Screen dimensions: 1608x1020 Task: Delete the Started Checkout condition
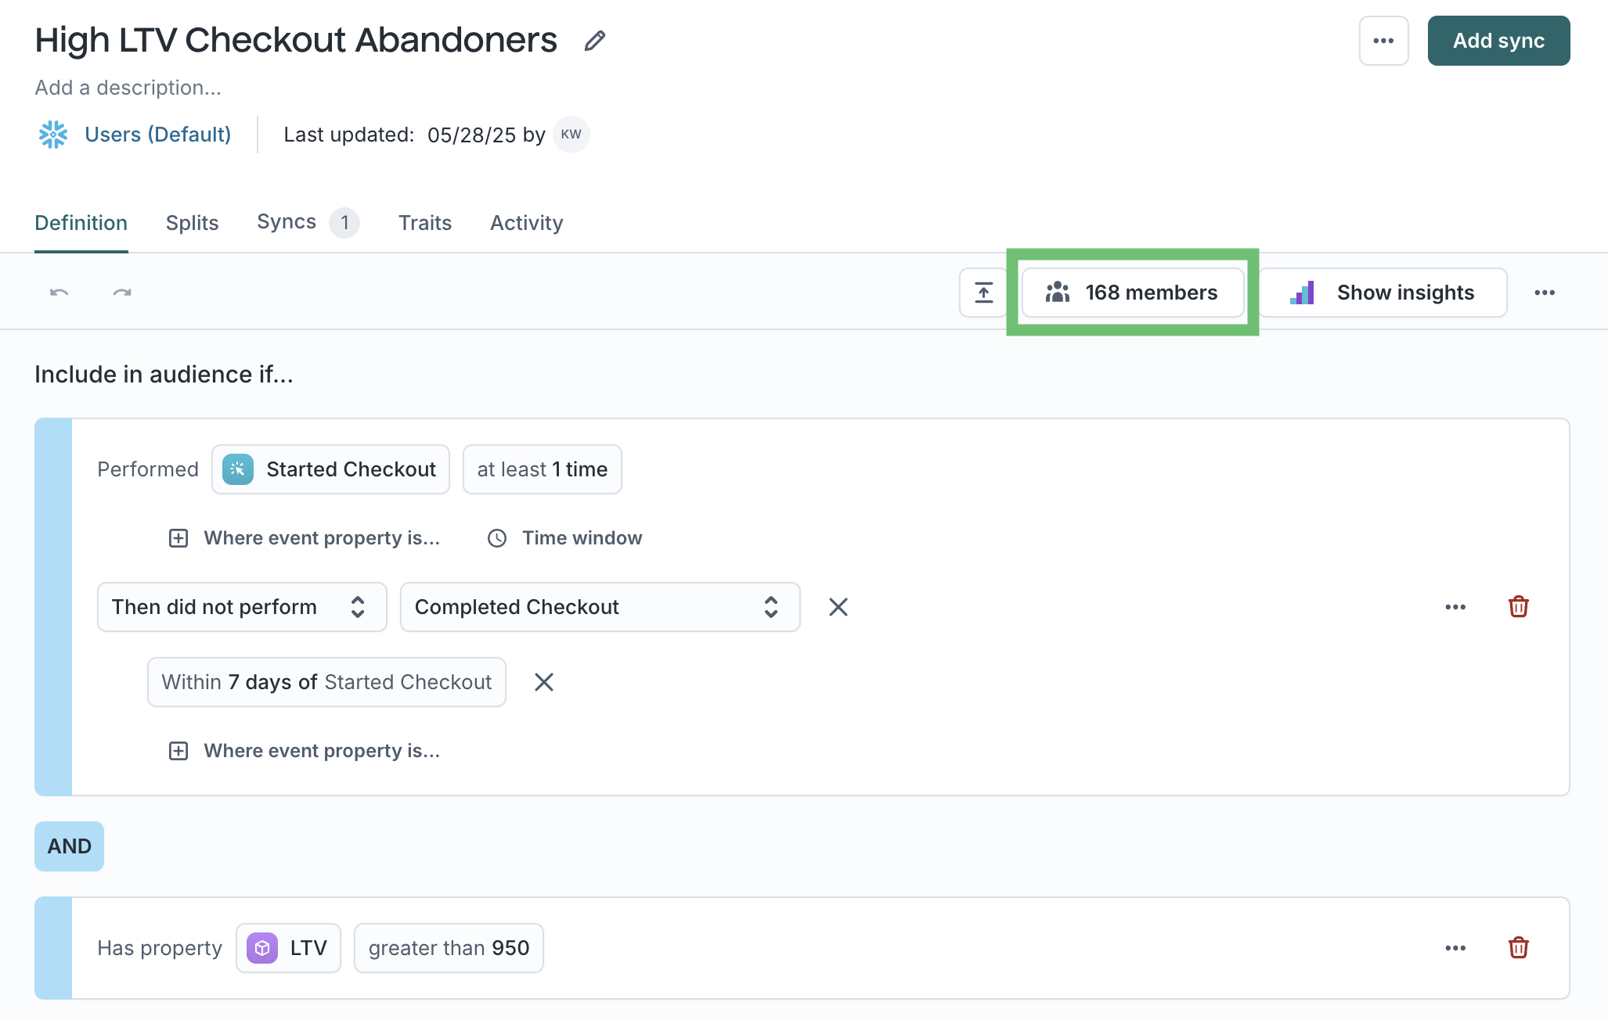point(1519,607)
